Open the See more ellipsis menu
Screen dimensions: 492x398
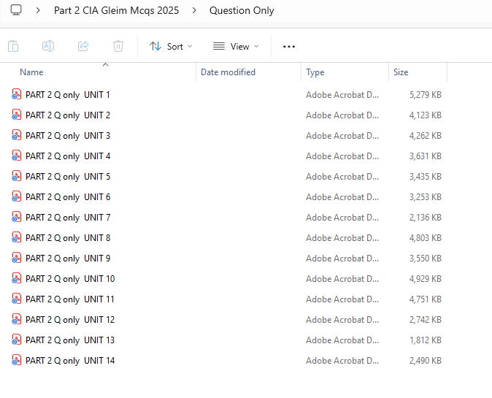coord(289,46)
